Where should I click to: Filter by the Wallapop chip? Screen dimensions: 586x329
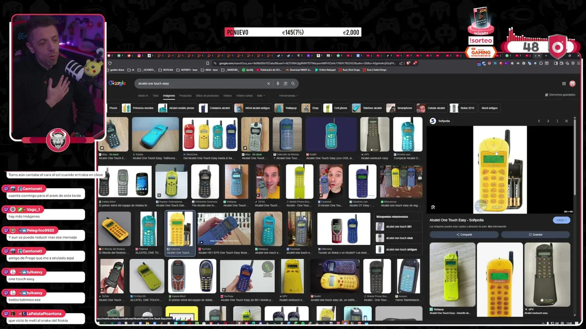point(286,108)
